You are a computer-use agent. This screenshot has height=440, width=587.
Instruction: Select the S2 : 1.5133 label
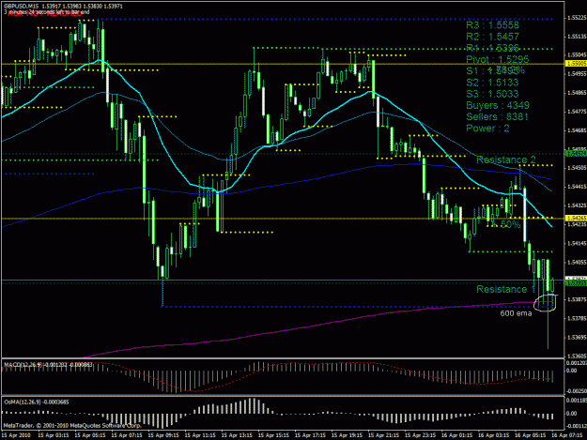click(x=492, y=82)
